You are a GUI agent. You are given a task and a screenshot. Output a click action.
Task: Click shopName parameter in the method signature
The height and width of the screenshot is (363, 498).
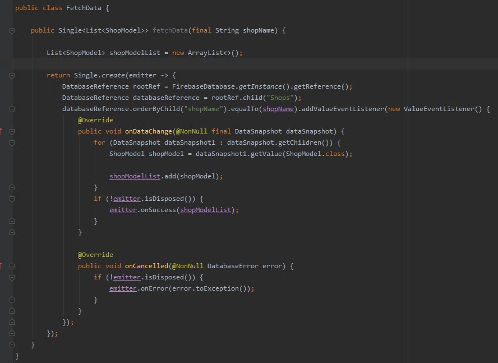click(258, 30)
